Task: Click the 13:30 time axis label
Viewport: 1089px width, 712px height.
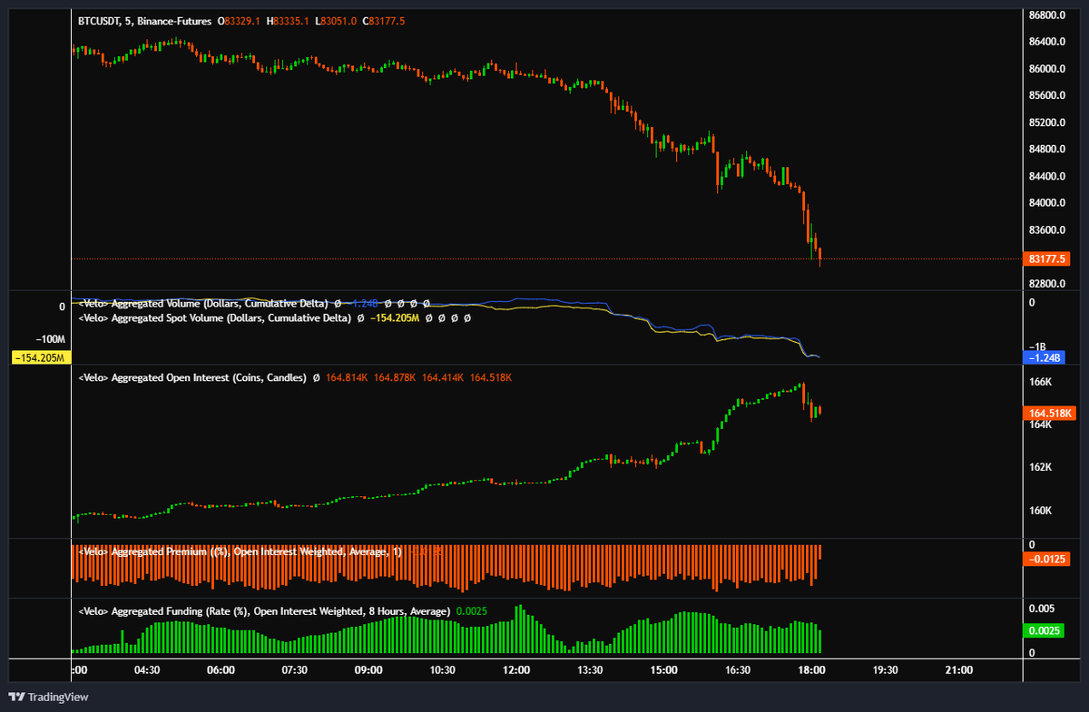Action: 590,670
